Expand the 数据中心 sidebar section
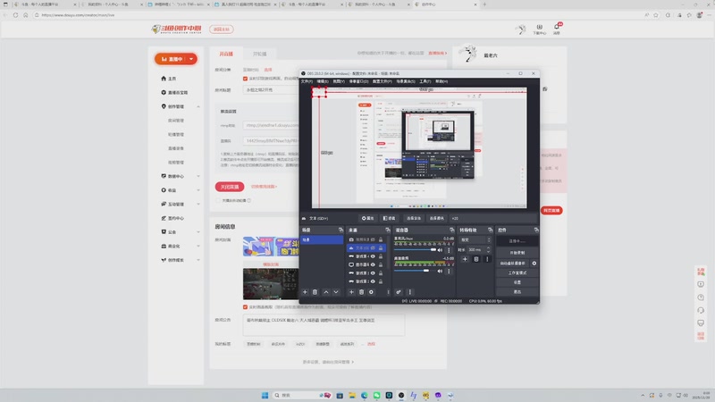 pos(198,176)
